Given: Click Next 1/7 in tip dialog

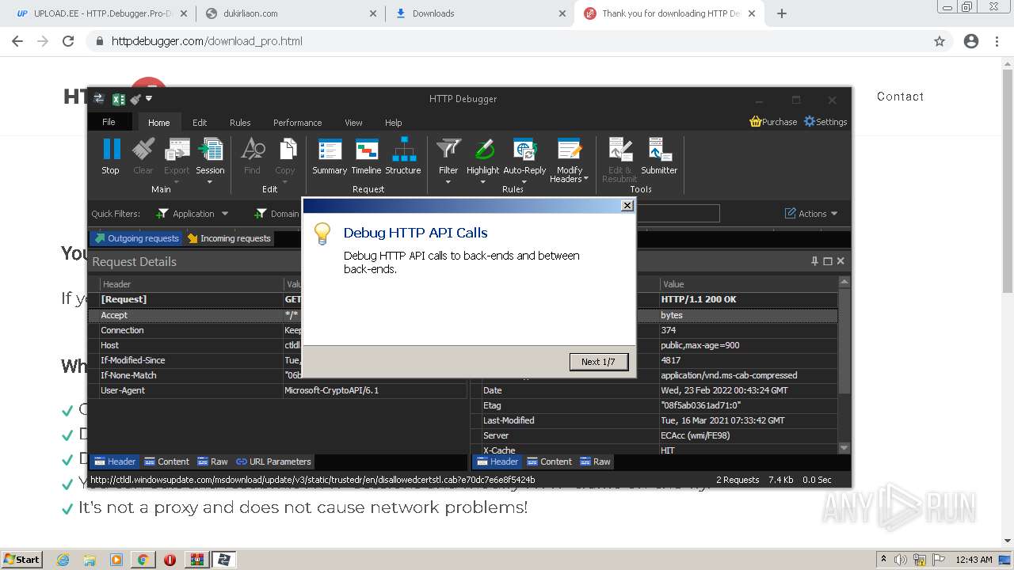Looking at the screenshot, I should pyautogui.click(x=598, y=362).
